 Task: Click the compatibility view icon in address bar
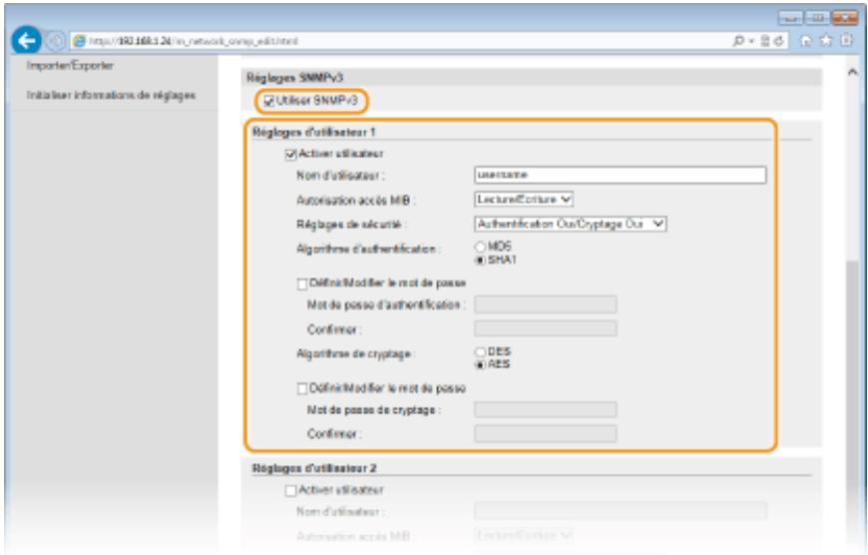click(x=765, y=41)
